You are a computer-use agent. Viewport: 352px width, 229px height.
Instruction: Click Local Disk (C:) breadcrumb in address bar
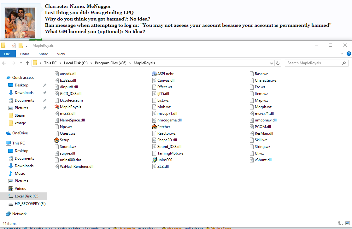(76, 63)
